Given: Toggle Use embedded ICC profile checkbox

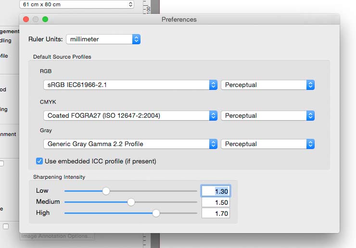Looking at the screenshot, I should [39, 161].
